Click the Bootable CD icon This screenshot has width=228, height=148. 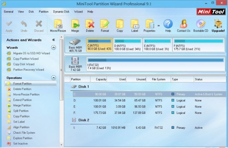[x=201, y=24]
